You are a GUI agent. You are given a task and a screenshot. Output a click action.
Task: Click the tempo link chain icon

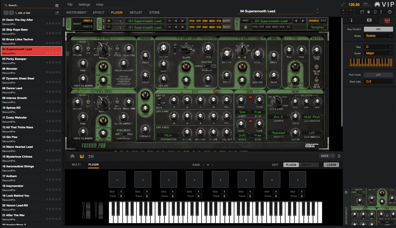point(342,4)
